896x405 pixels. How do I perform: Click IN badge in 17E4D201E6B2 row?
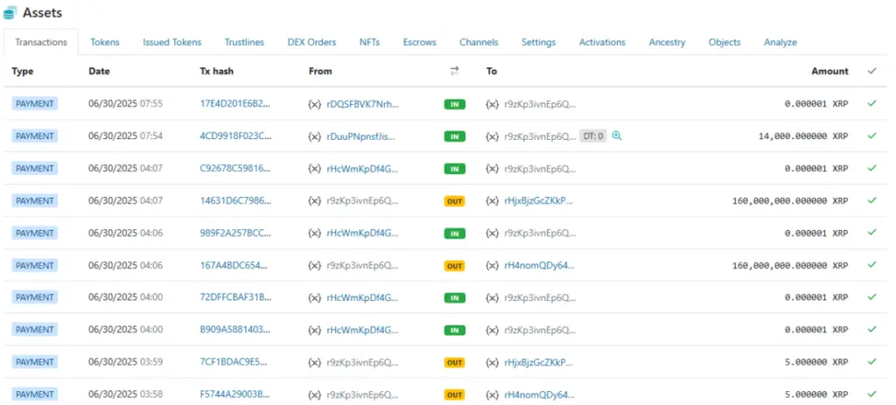[455, 105]
